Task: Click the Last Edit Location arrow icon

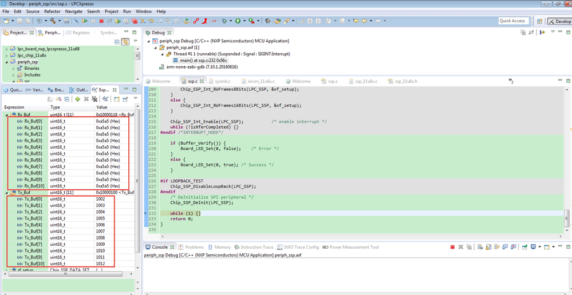Action: (x=356, y=21)
